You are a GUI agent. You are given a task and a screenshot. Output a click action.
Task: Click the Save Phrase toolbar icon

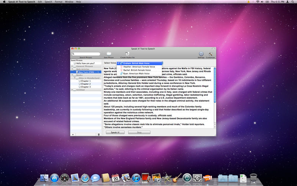pyautogui.click(x=109, y=54)
